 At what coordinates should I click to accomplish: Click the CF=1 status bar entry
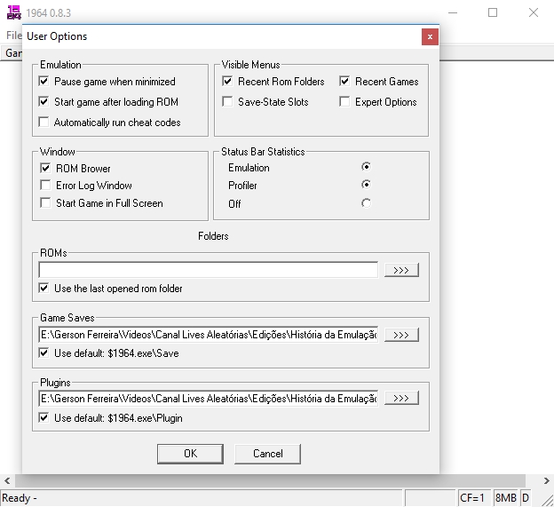472,498
